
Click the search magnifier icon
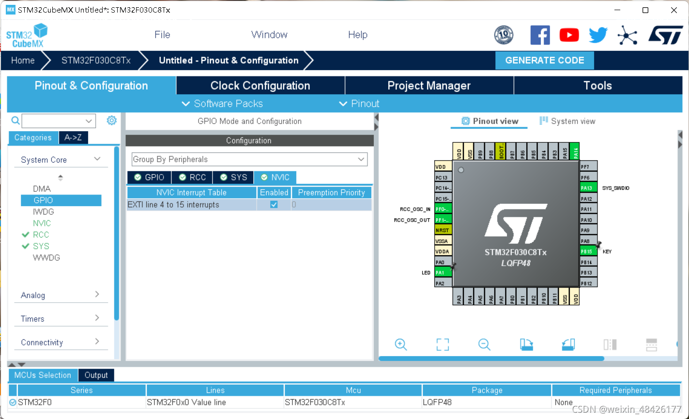pyautogui.click(x=15, y=120)
